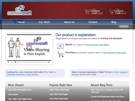
Task: Click the 'Recent Blog Posts' heading
Action: pos(102,85)
